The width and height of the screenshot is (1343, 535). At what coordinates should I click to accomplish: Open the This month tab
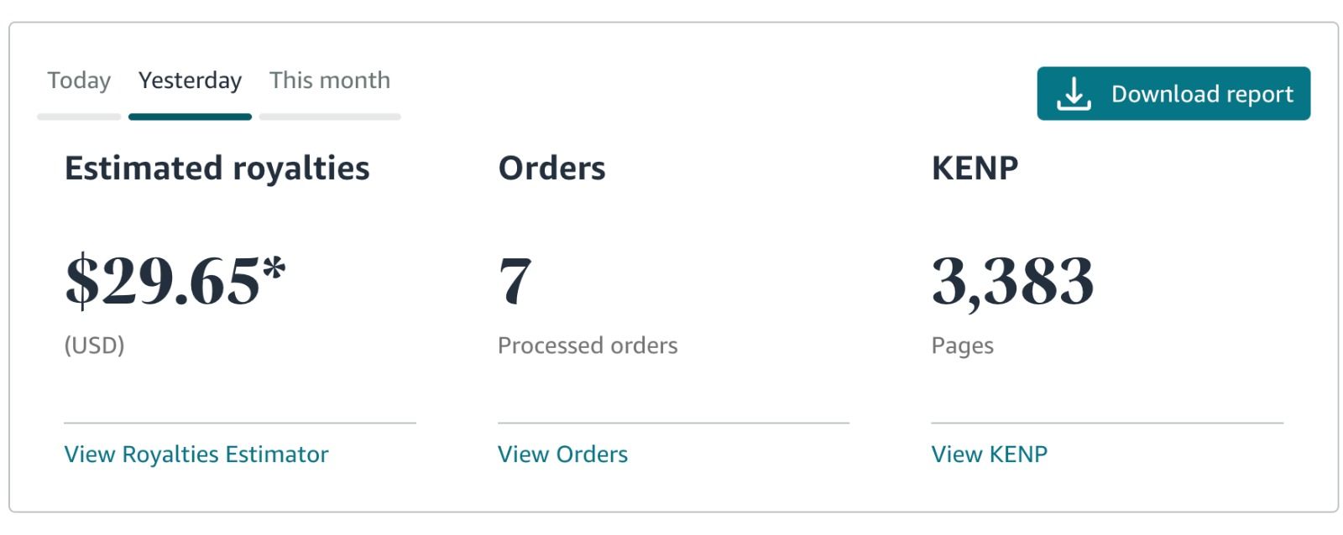(330, 81)
